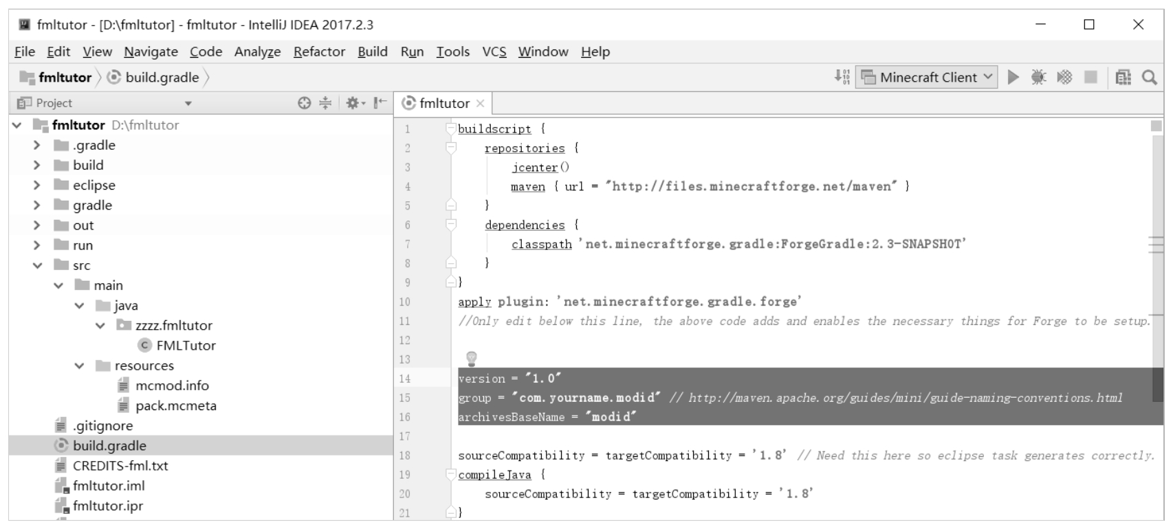Click the Run button in the toolbar

point(1013,77)
